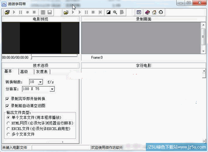Click the resolution field showing 100 X 75
Screen dimensions: 208x152
pyautogui.click(x=36, y=89)
